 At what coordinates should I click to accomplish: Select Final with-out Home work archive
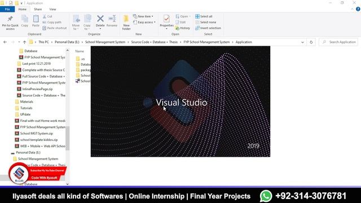(40, 121)
